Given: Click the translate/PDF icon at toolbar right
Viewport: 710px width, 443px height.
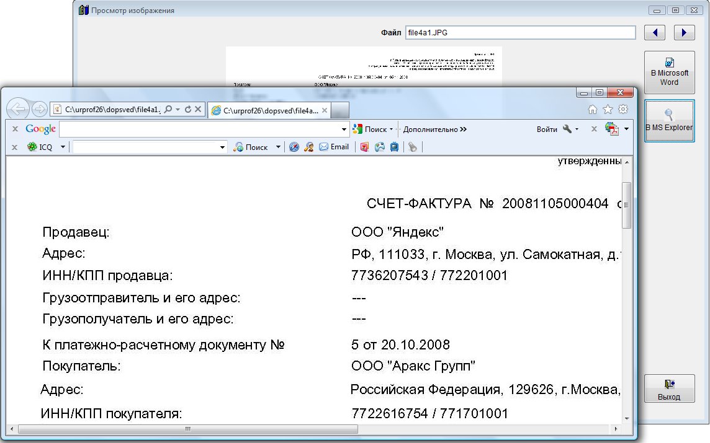Looking at the screenshot, I should click(612, 129).
